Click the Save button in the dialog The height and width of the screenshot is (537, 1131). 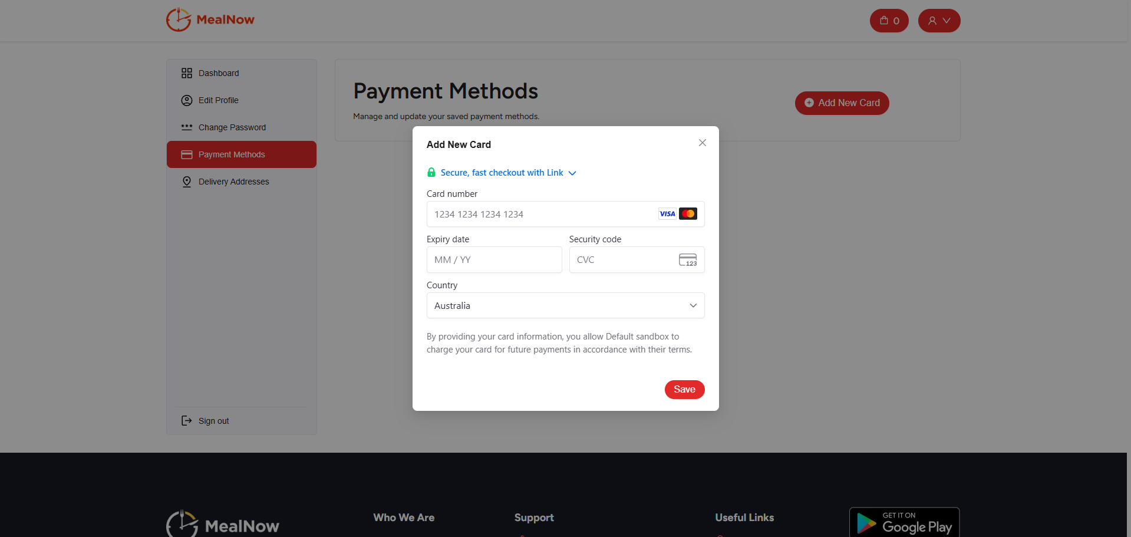(x=684, y=389)
